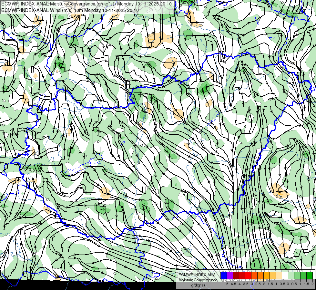Screen dimensions: 316x290
Task: Click the -1 legend tick label
Action: (x=276, y=284)
